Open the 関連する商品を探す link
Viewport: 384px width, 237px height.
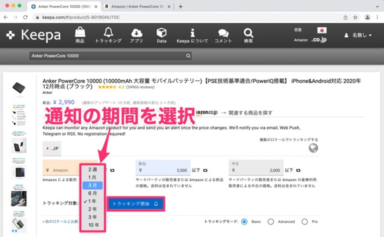pos(250,113)
